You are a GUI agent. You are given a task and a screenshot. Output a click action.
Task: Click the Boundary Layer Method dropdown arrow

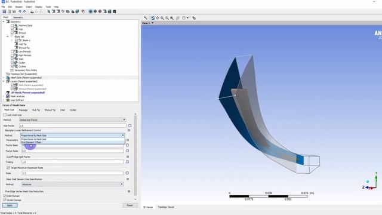pyautogui.click(x=123, y=136)
